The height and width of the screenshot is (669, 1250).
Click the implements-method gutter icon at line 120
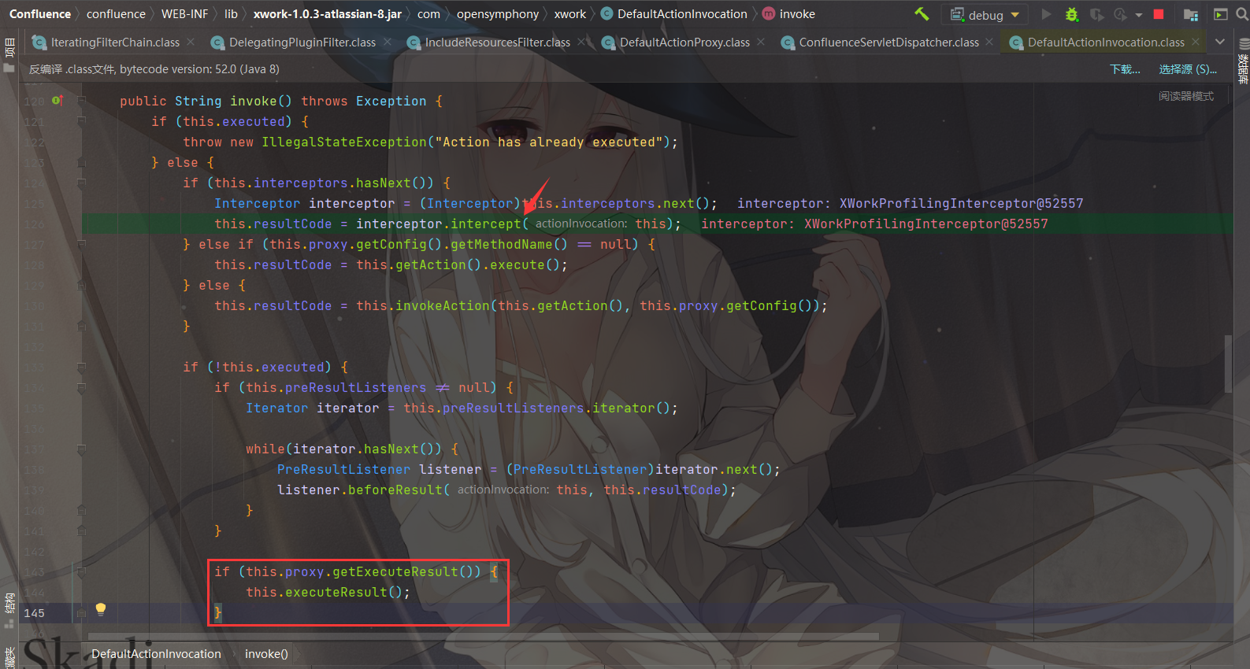coord(57,101)
